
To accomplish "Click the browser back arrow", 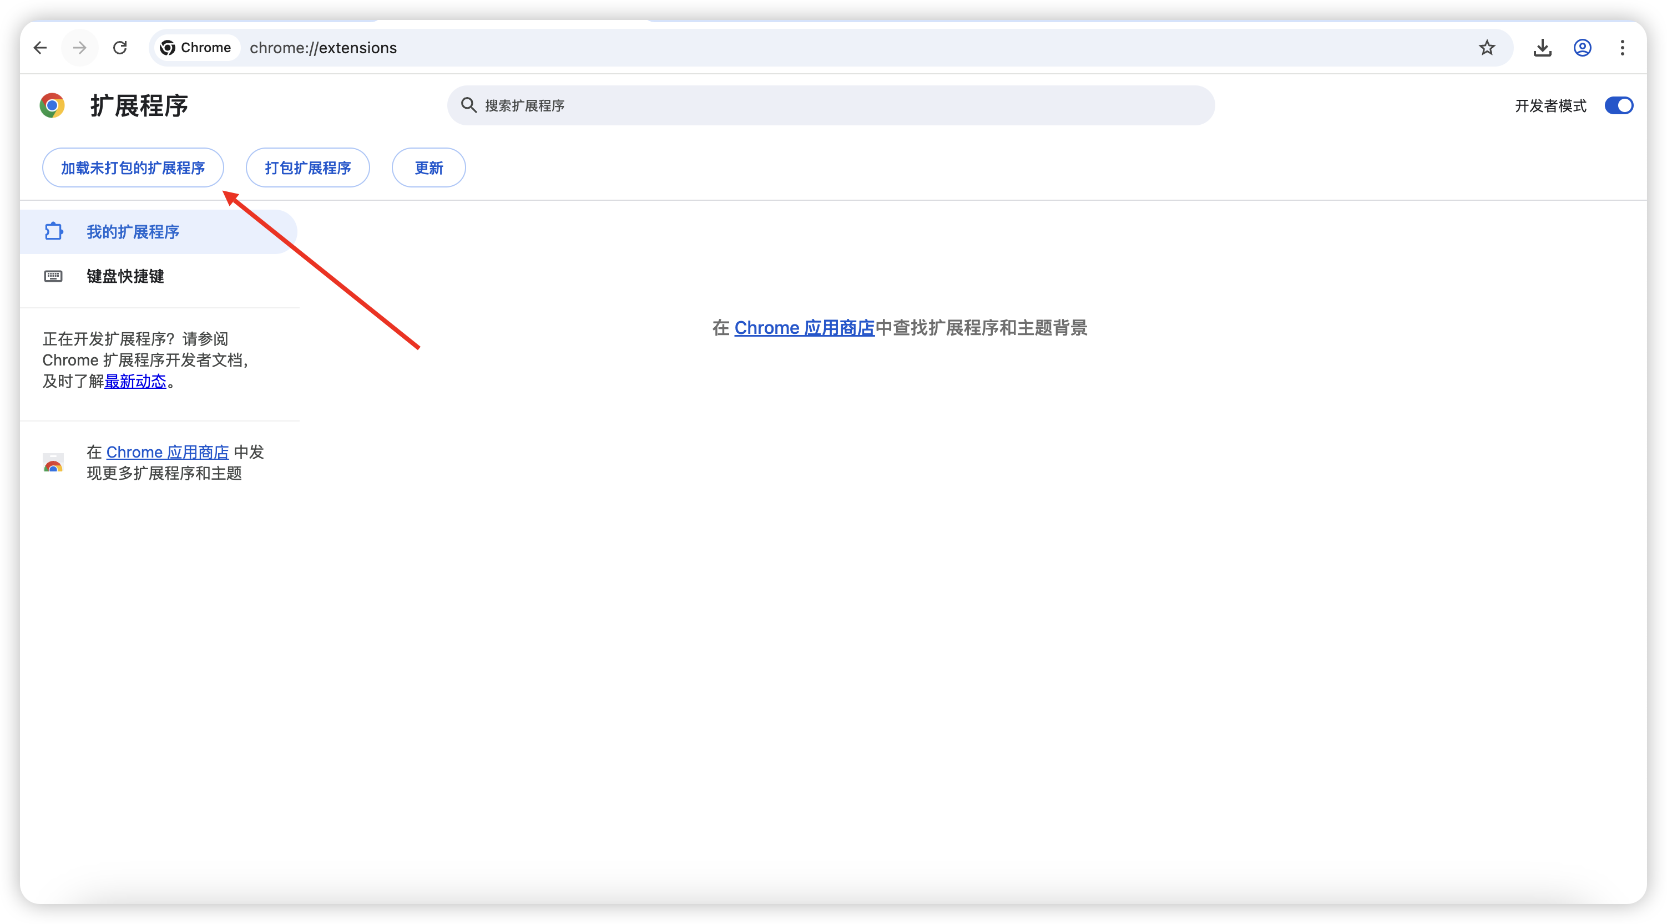I will tap(40, 48).
